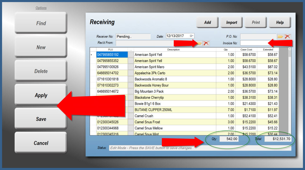Click case cost $43.5100 cell
This screenshot has height=170, width=305.
[x=246, y=67]
